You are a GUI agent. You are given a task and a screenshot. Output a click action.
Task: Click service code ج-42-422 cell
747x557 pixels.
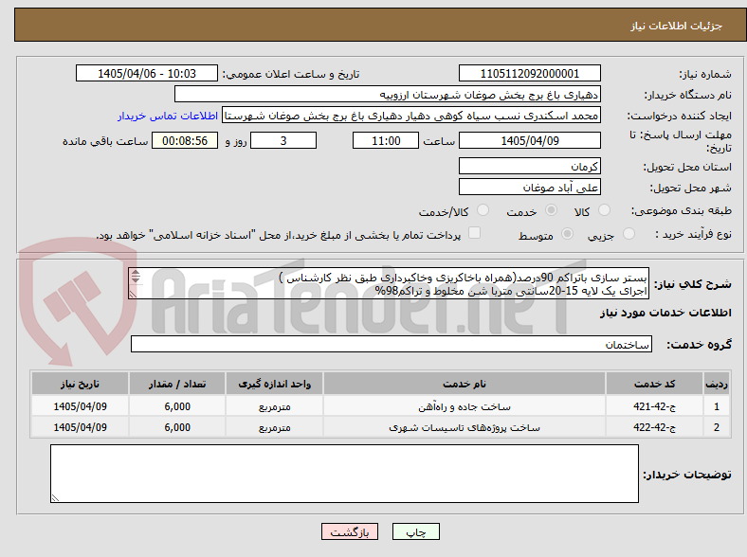(x=655, y=427)
